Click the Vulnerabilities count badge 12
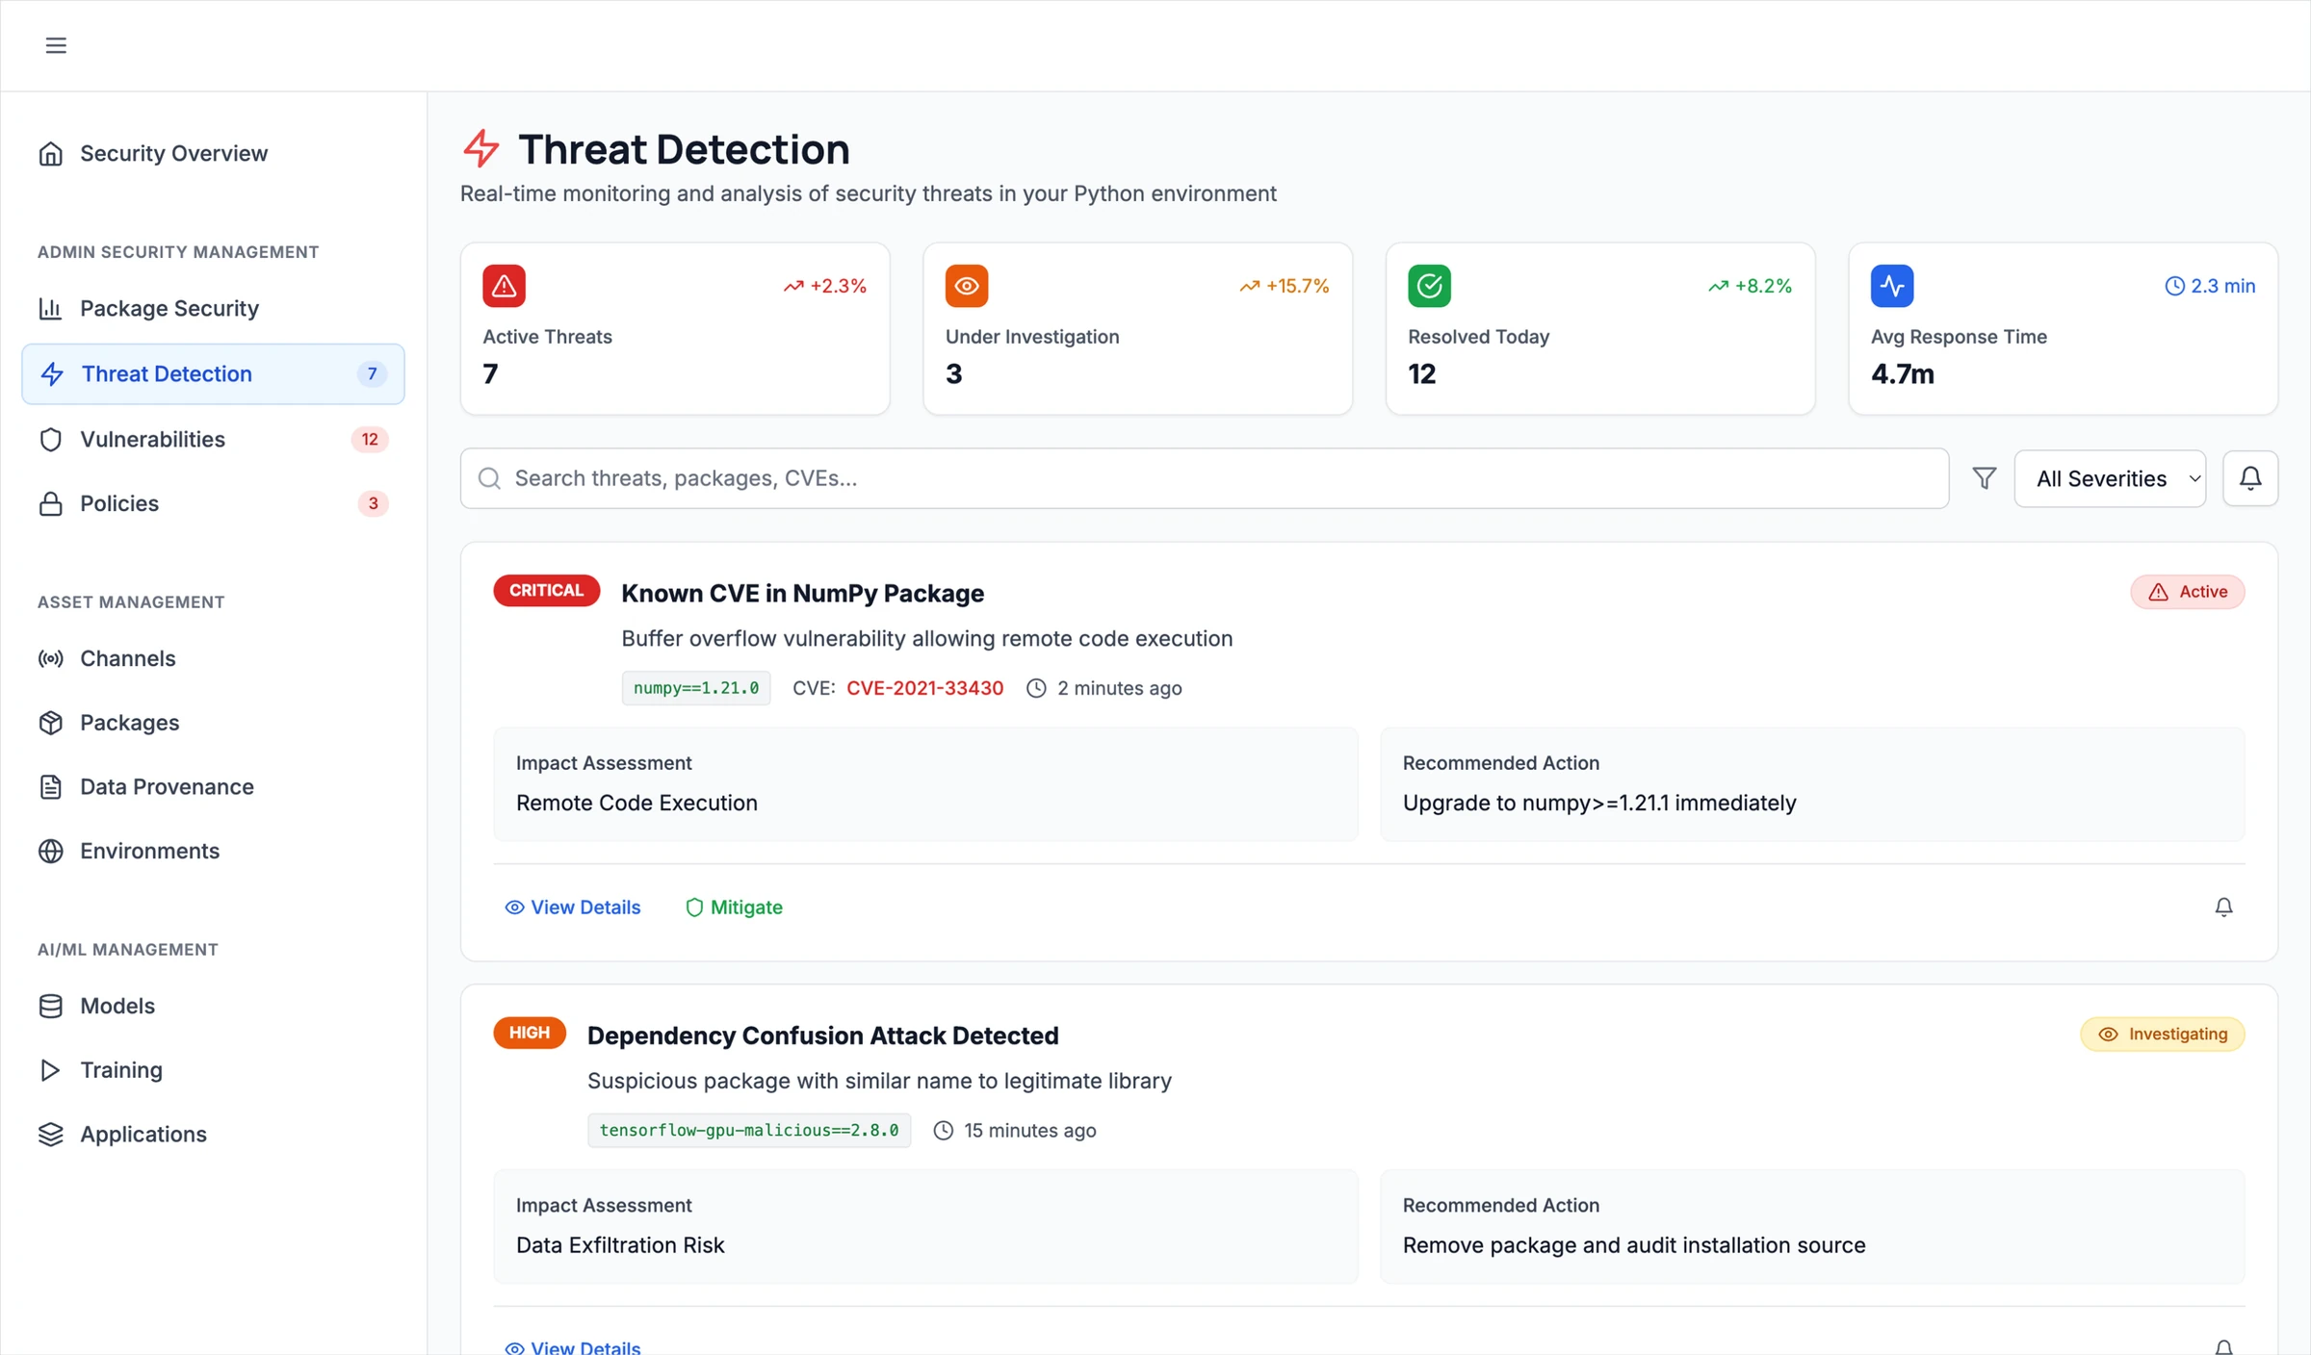The height and width of the screenshot is (1355, 2311). pos(370,440)
